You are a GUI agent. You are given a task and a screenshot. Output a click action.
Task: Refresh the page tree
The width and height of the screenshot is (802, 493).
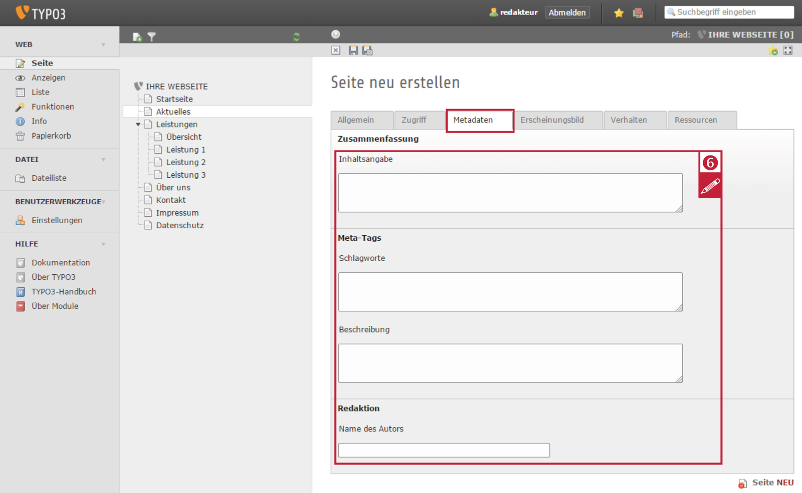click(296, 37)
